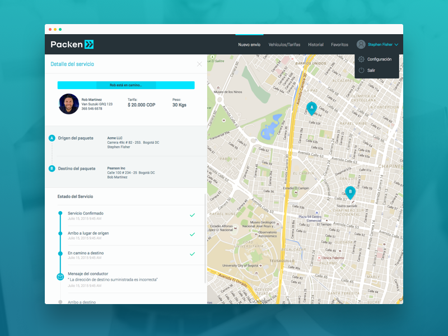Click the Arribo a lugar de origen dot

coord(60,234)
